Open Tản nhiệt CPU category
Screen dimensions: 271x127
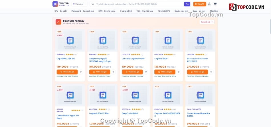click(x=164, y=11)
